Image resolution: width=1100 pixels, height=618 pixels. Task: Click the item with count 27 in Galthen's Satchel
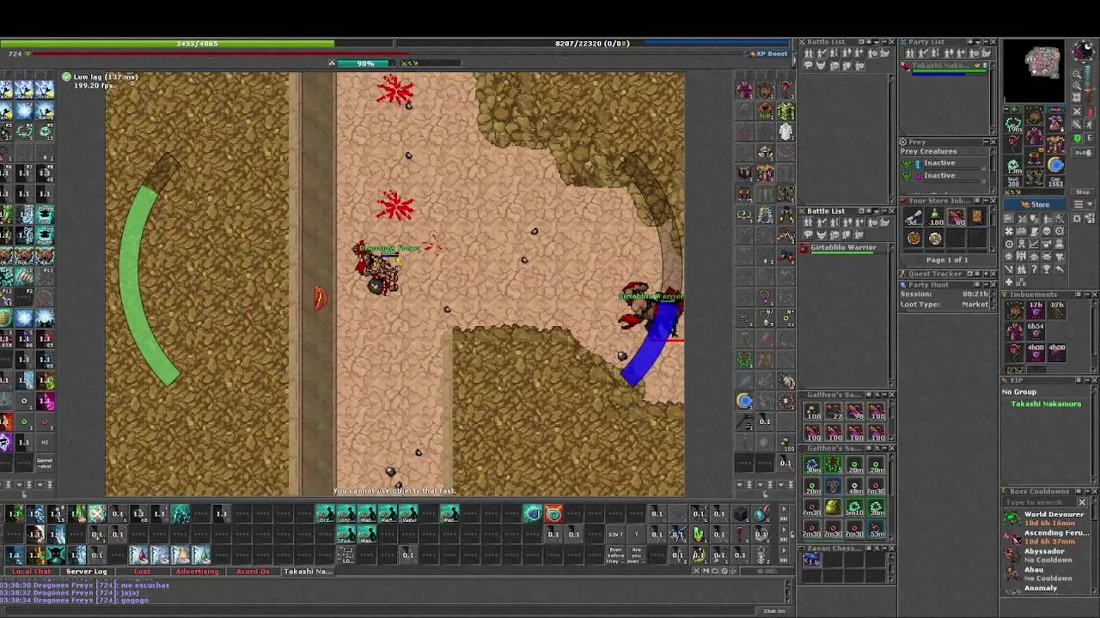click(x=833, y=413)
